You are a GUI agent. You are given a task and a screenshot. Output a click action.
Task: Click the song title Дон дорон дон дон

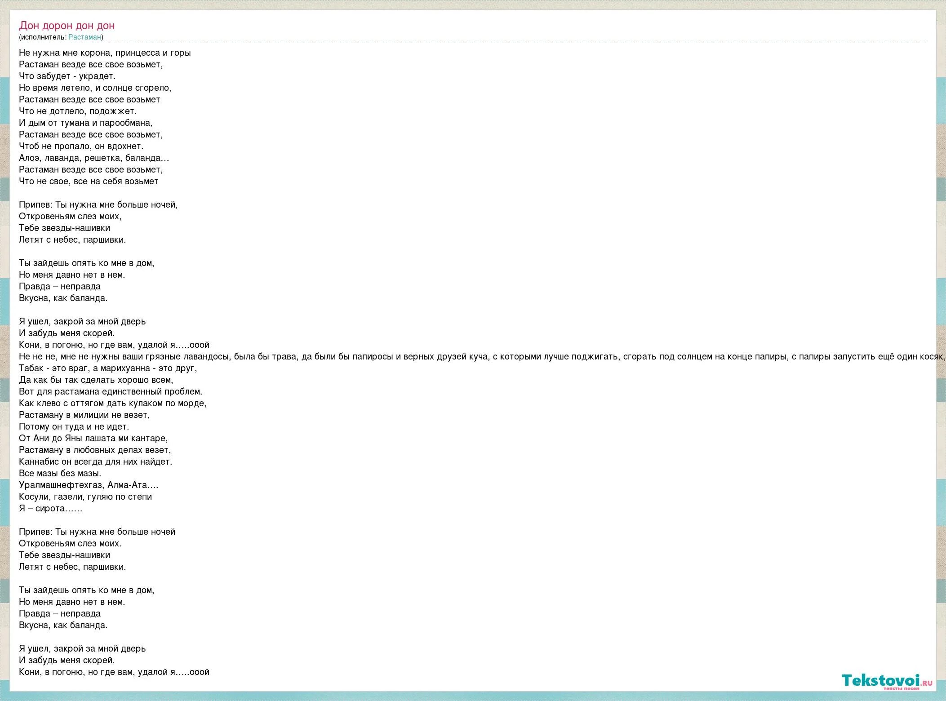pyautogui.click(x=67, y=26)
